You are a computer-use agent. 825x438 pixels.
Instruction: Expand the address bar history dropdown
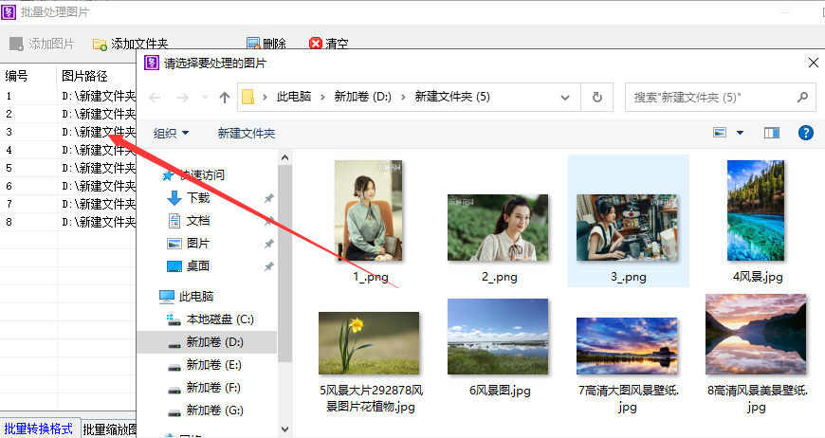(x=565, y=98)
